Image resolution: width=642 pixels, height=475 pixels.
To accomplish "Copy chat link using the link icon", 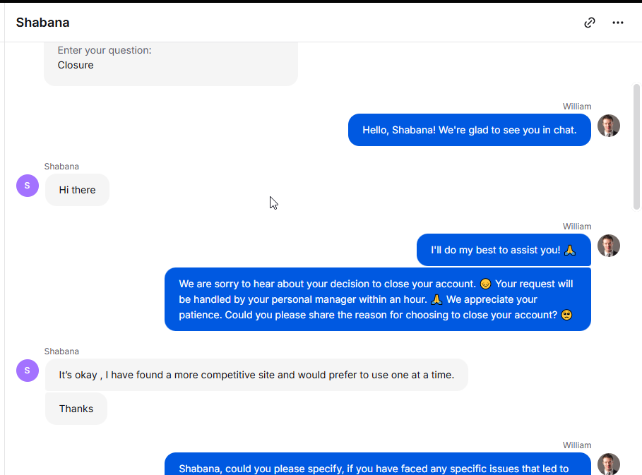I will (x=589, y=23).
